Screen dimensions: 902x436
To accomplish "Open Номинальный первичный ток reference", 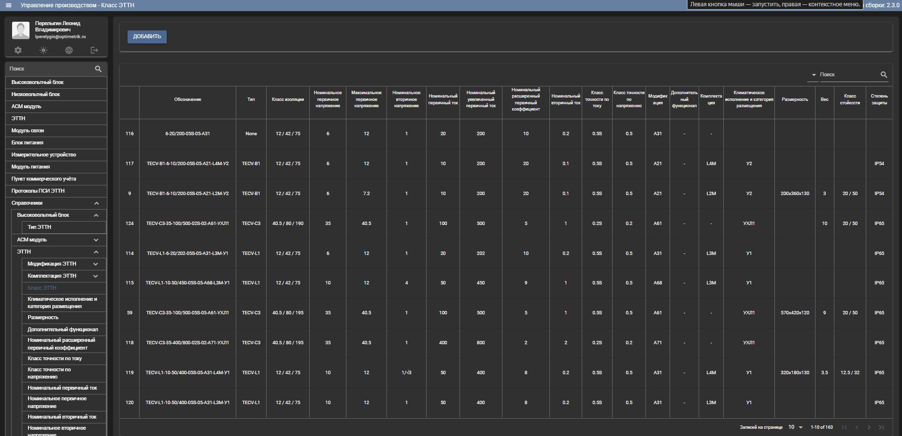I will 64,388.
